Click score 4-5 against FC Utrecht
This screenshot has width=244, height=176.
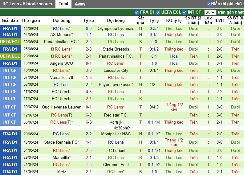pos(89,92)
